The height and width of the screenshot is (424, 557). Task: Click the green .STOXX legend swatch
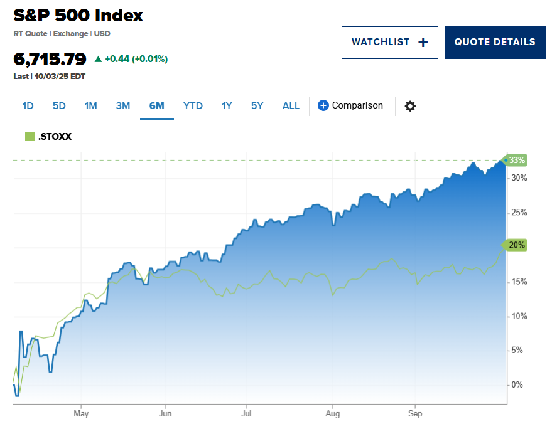(x=29, y=136)
